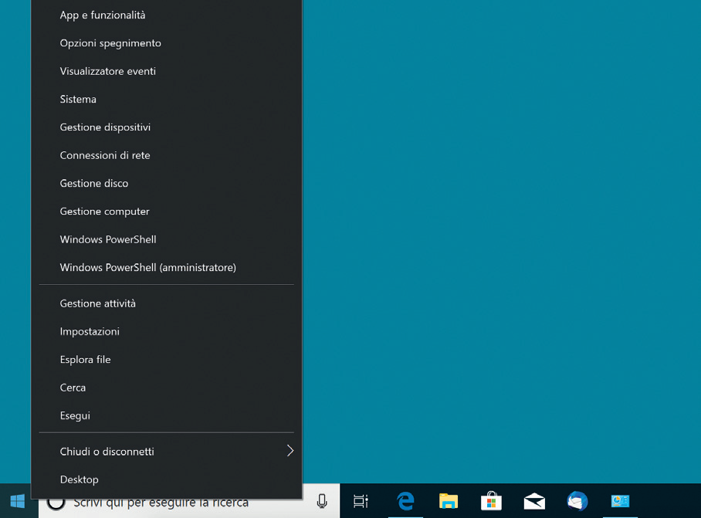Screen dimensions: 701x518
Task: Select Connessioni di rete
Action: [166, 155]
